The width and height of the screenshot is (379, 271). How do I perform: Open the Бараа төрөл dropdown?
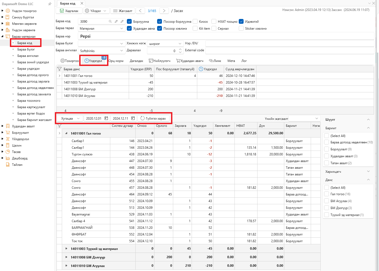(122, 29)
